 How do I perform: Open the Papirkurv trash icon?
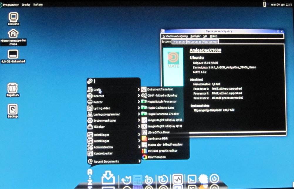pyautogui.click(x=12, y=88)
